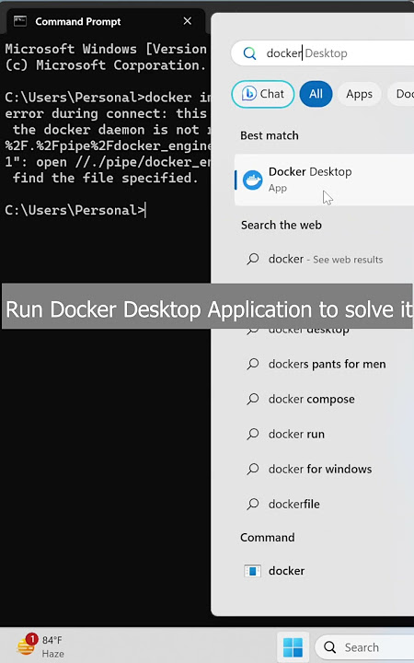Click the taskbar Search box

[364, 647]
